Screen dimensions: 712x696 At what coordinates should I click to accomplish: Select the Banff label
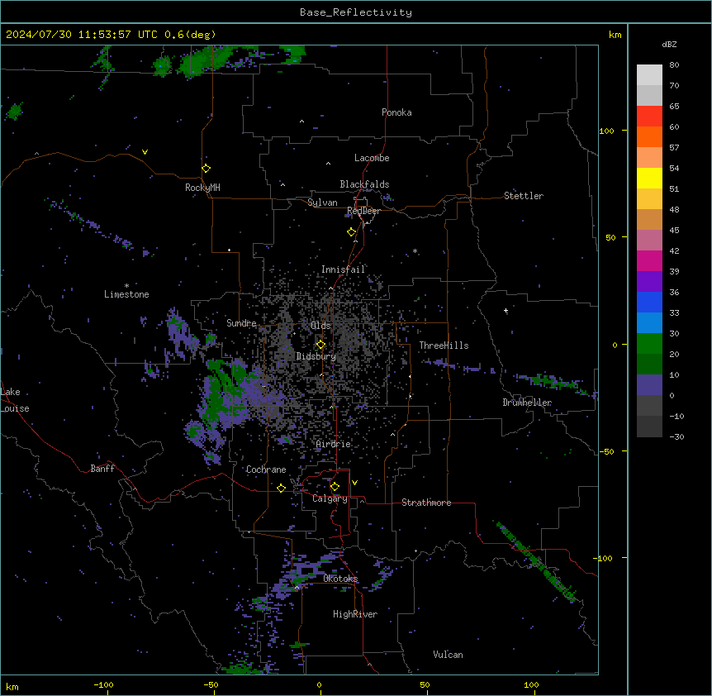pos(102,469)
